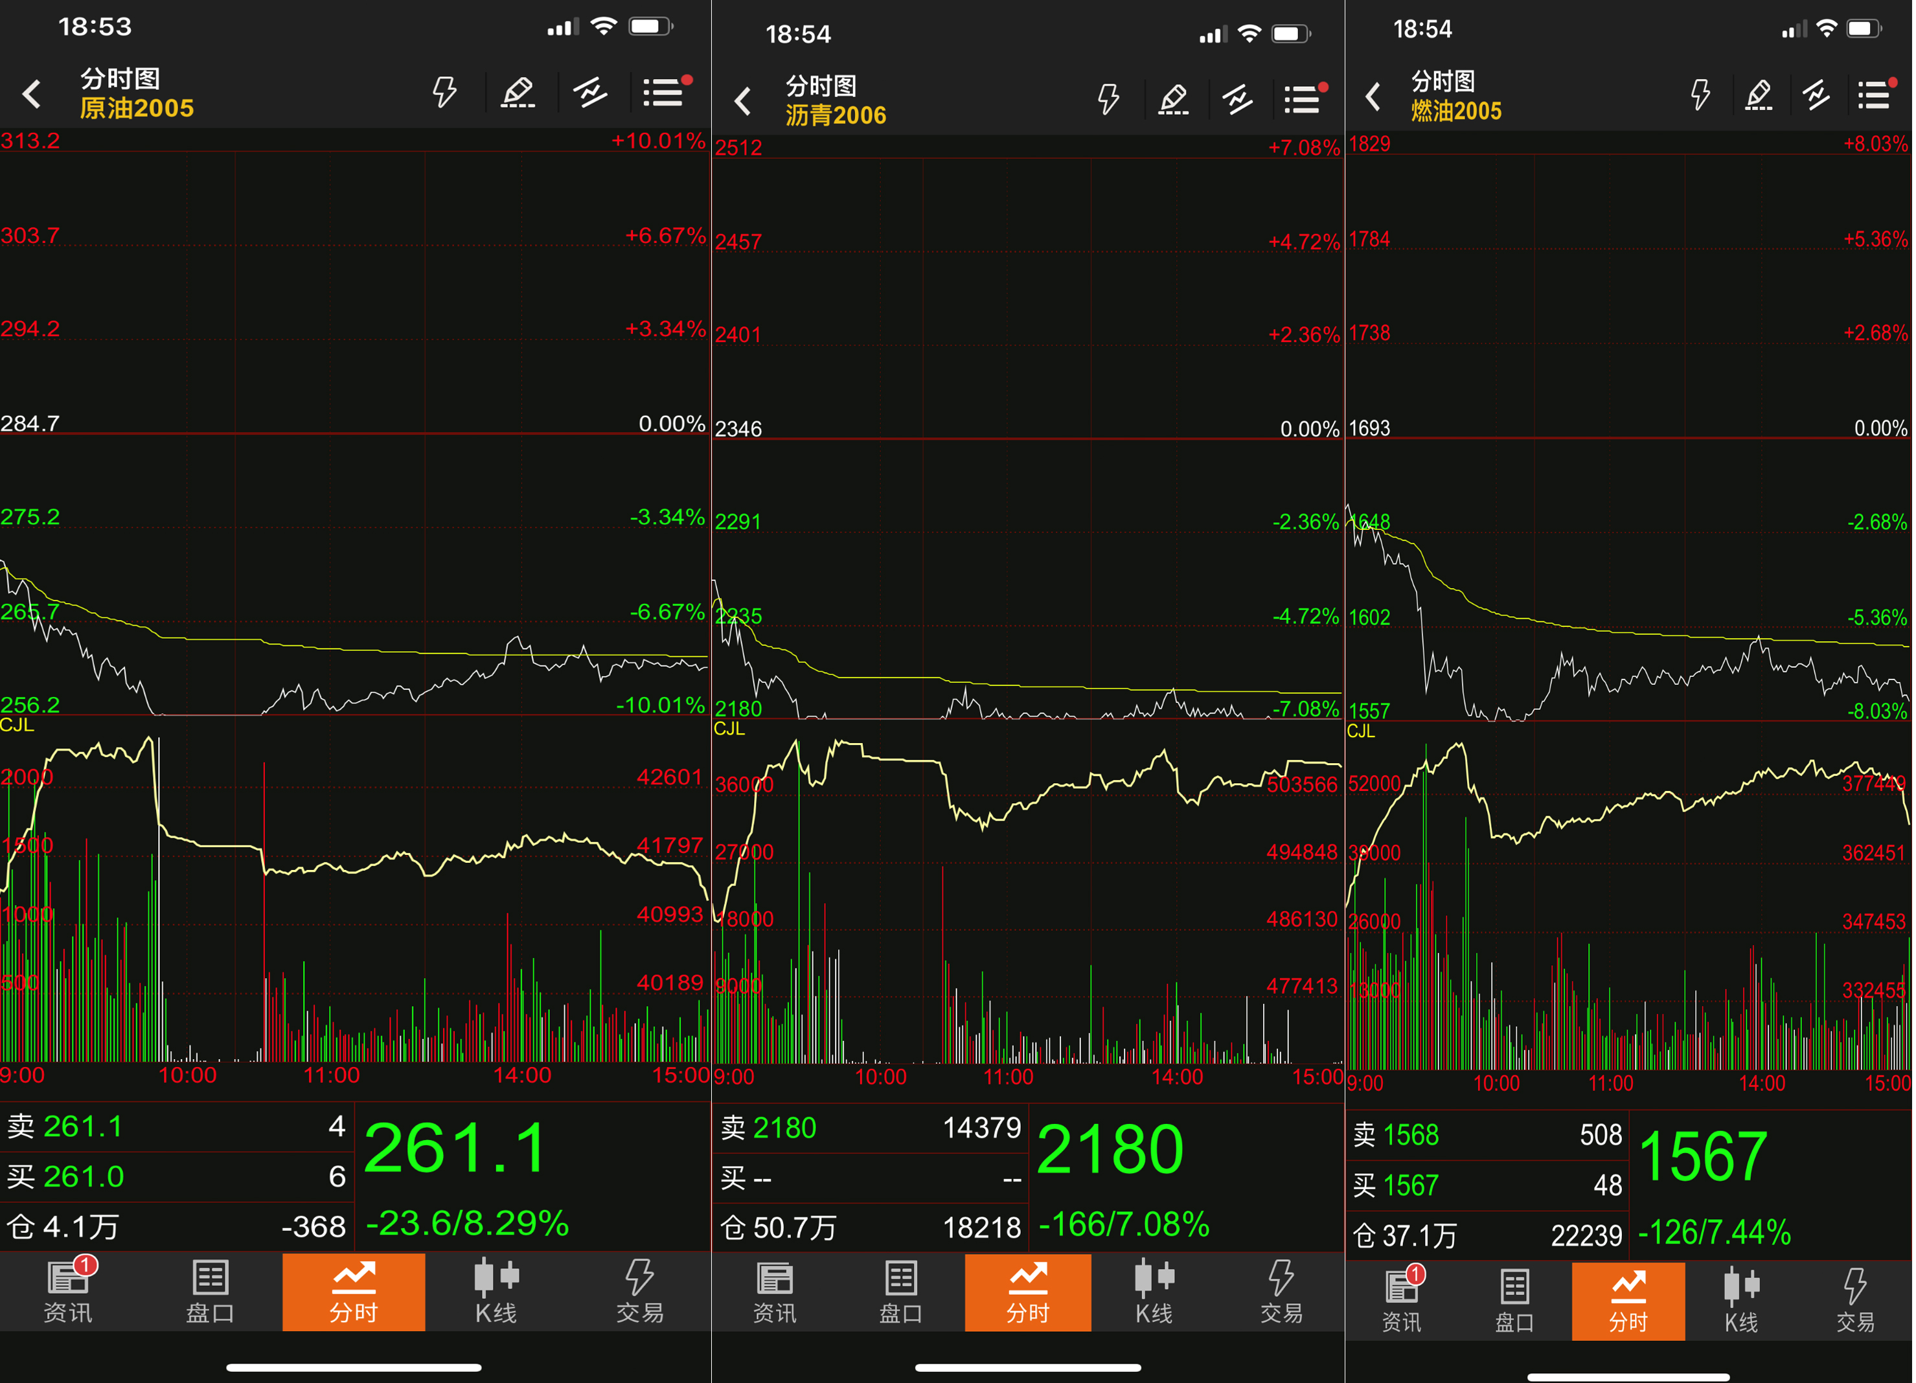Image resolution: width=1916 pixels, height=1383 pixels.
Task: Open drawing pencil tool on 沥青2006 chart
Action: 1172,100
